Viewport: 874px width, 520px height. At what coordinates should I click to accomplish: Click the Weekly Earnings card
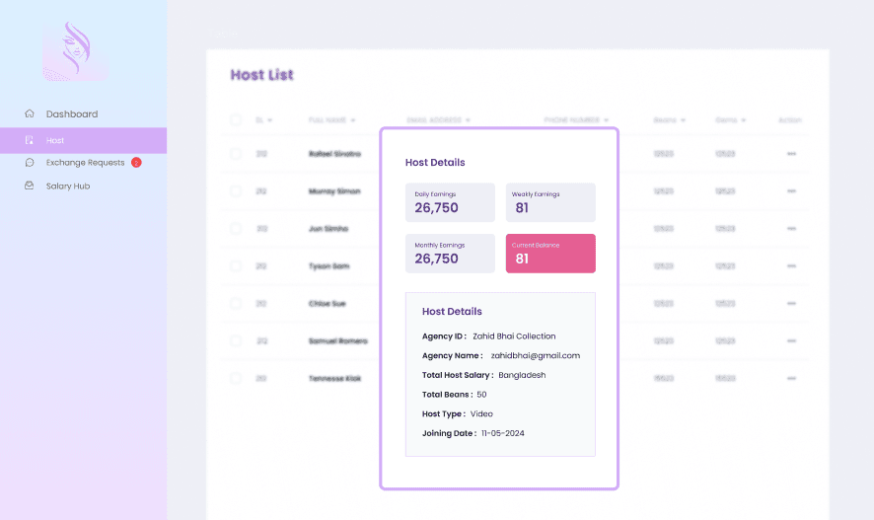(x=550, y=202)
